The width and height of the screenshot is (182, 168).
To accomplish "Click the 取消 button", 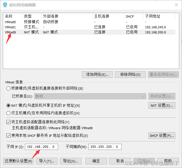I will (120, 161).
